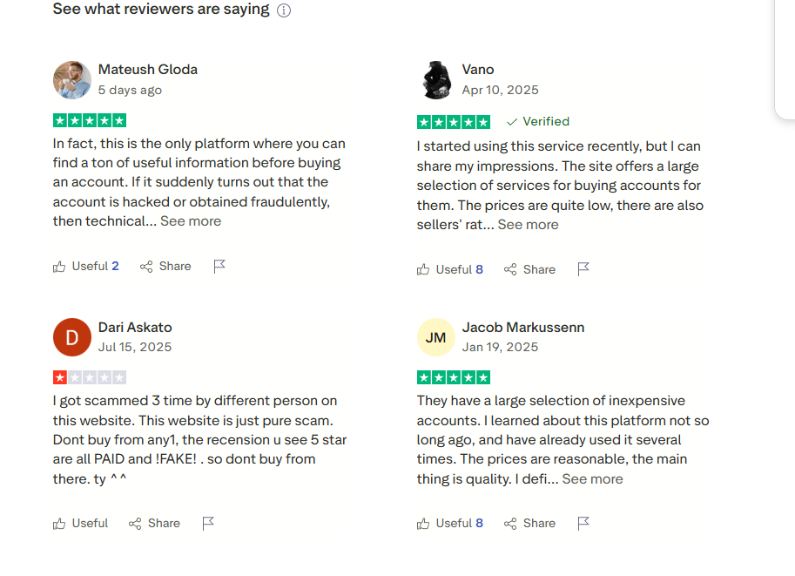Flag Vano's review
This screenshot has width=795, height=576.
click(583, 269)
